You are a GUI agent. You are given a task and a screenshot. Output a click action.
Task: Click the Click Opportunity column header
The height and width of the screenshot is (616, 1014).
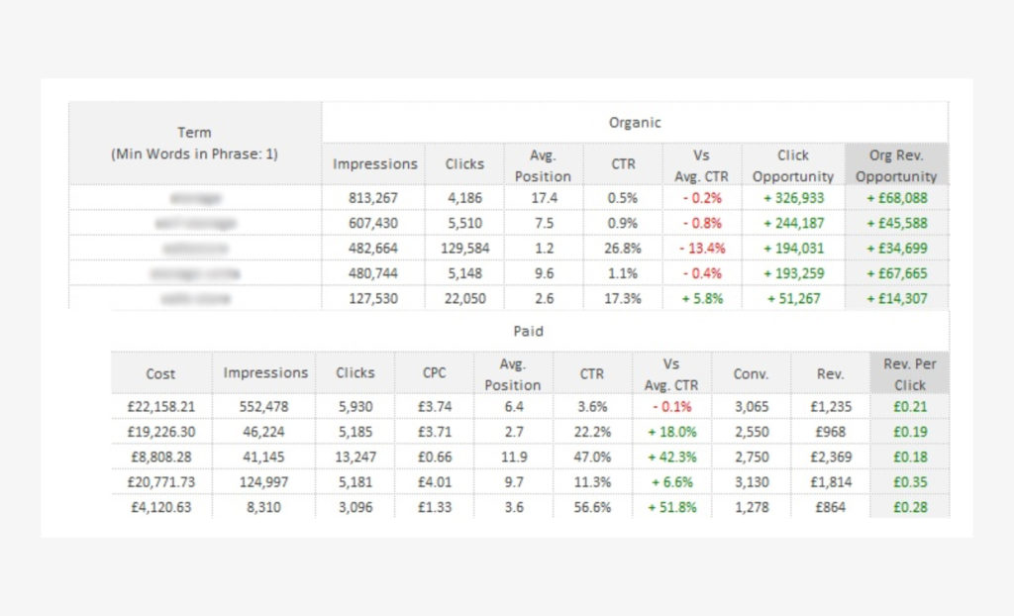(x=792, y=164)
